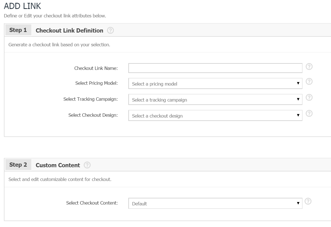Expand the Select a tracking campaign dropdown

tap(215, 100)
